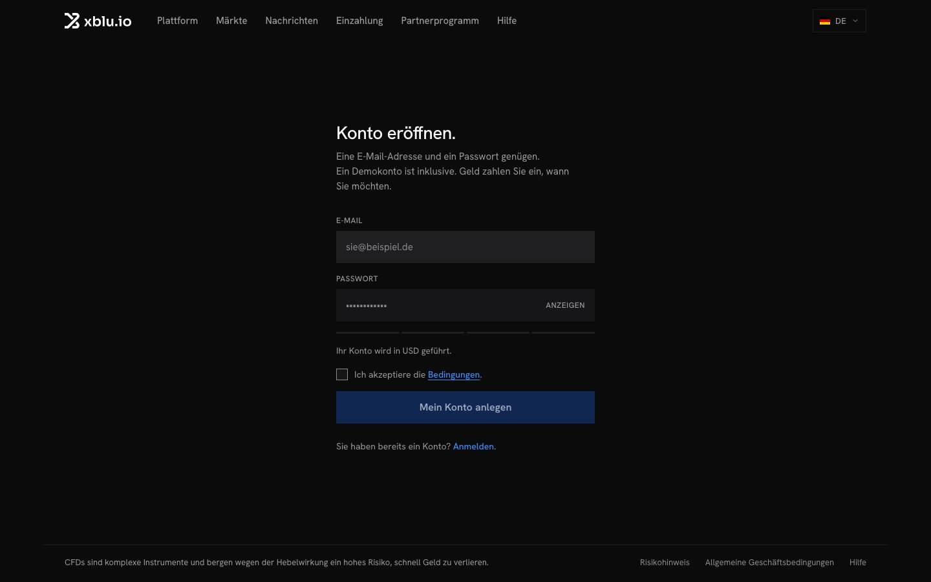This screenshot has width=931, height=582.
Task: Open the Plattform menu item
Action: [x=177, y=21]
